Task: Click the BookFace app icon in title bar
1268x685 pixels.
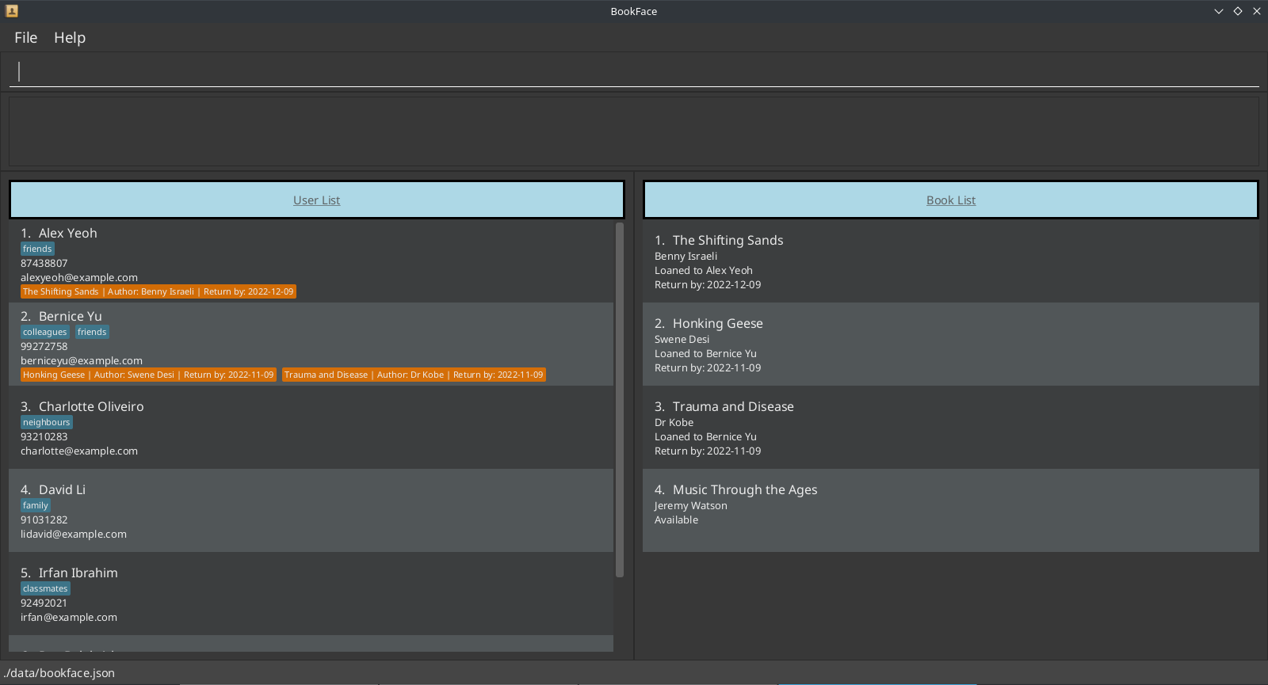Action: point(11,11)
